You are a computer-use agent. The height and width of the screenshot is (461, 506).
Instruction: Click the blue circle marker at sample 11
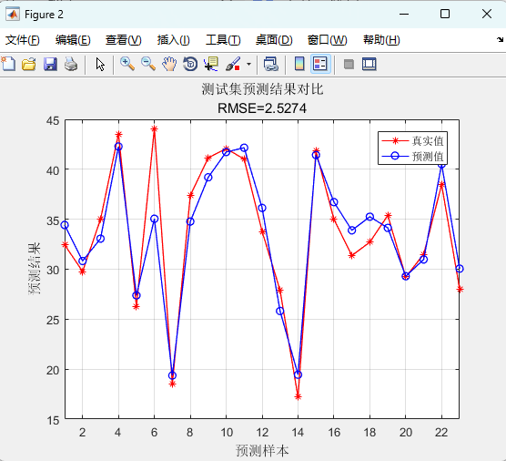244,148
